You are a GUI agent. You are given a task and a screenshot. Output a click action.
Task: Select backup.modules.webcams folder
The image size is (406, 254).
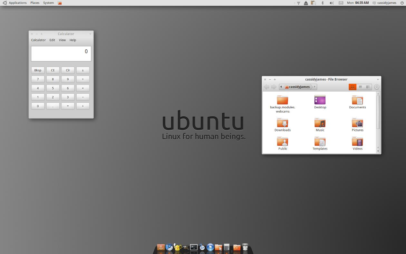pyautogui.click(x=283, y=104)
